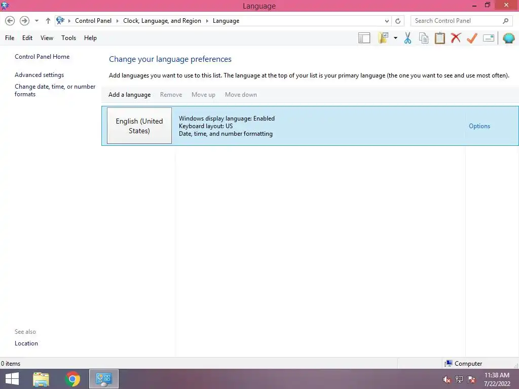Image resolution: width=519 pixels, height=389 pixels.
Task: Click the 'Keyboard layout: US' text
Action: 206,126
